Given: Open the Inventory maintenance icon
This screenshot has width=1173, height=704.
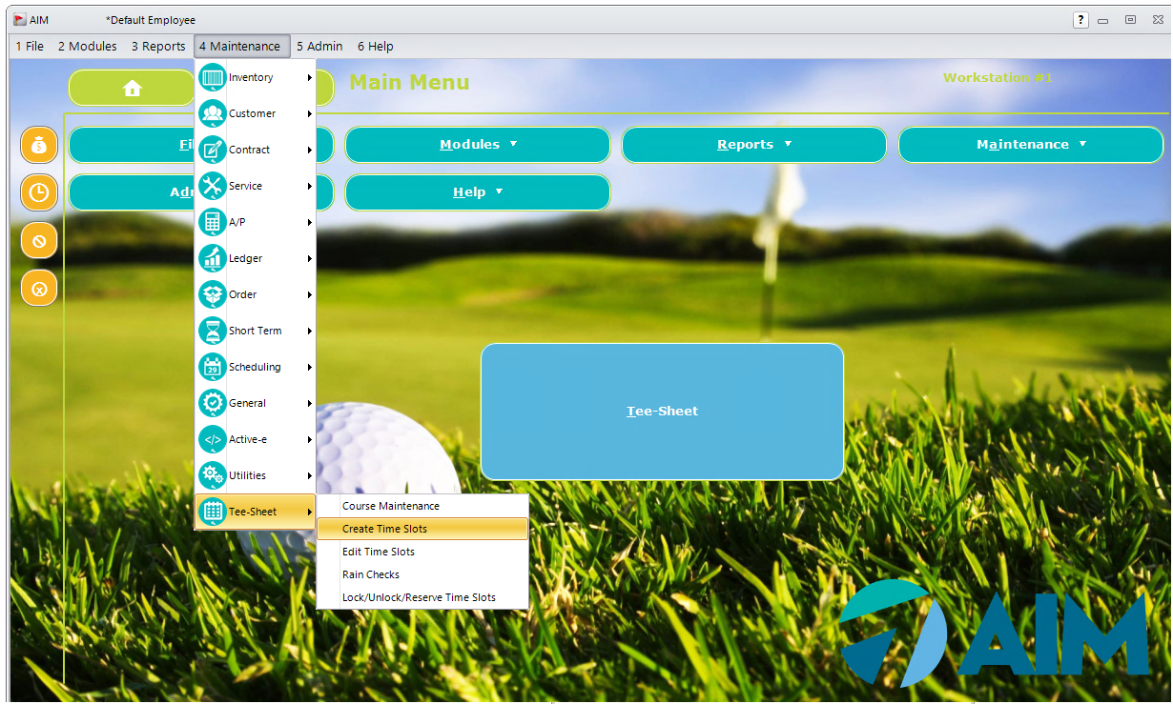Looking at the screenshot, I should pyautogui.click(x=211, y=77).
